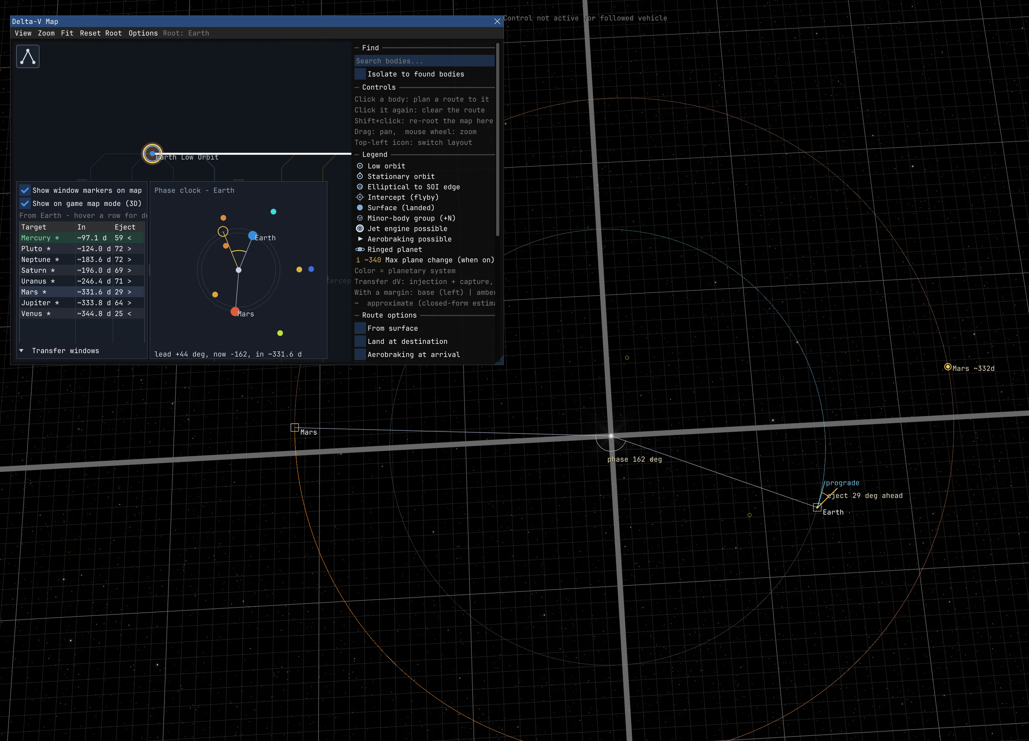Image resolution: width=1029 pixels, height=741 pixels.
Task: Click the 'eject 29 deg ahead' label
Action: (865, 496)
